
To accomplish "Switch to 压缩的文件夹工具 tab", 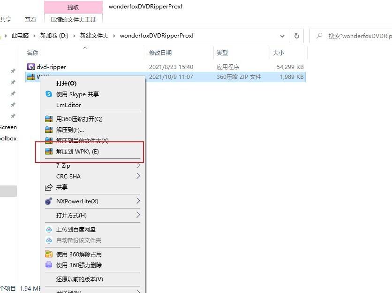I will (73, 19).
